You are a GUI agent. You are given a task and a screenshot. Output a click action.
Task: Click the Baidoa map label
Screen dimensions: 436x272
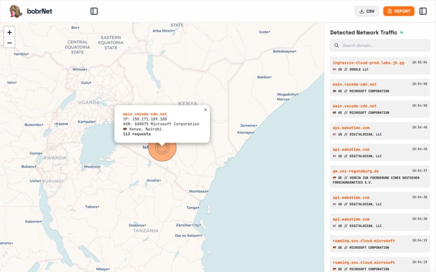[263, 77]
